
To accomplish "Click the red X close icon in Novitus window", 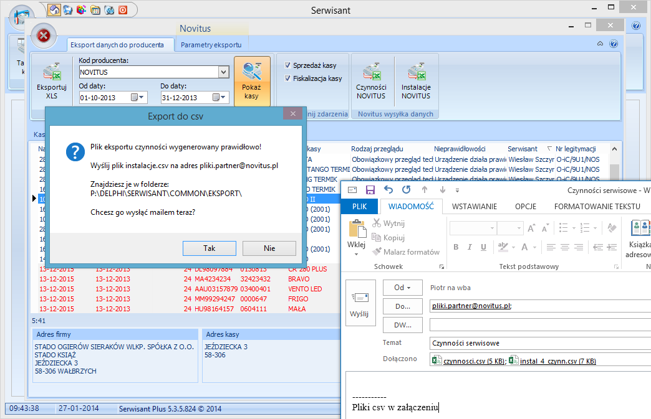I will point(43,36).
